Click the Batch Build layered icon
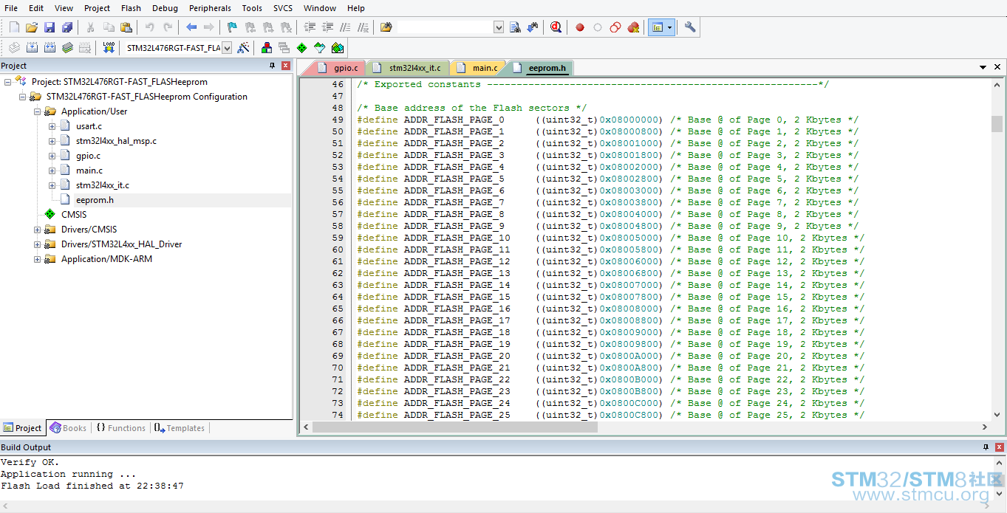Viewport: 1007px width, 513px height. click(67, 47)
